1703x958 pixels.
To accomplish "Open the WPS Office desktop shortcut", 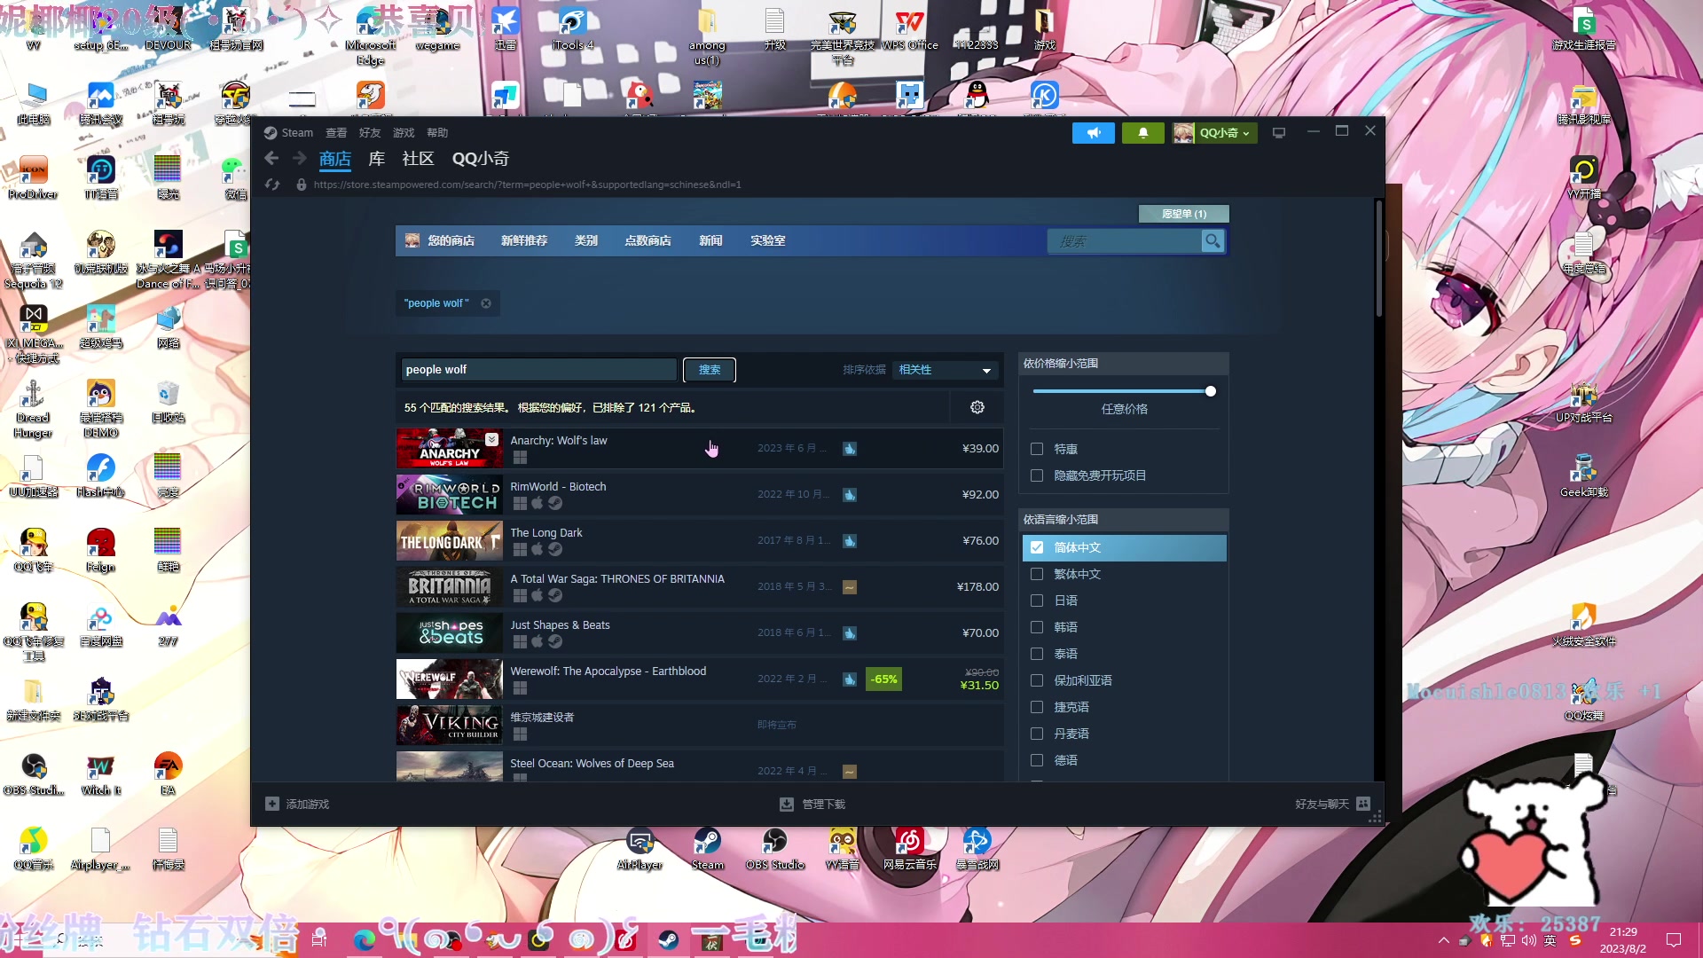I will [x=909, y=28].
